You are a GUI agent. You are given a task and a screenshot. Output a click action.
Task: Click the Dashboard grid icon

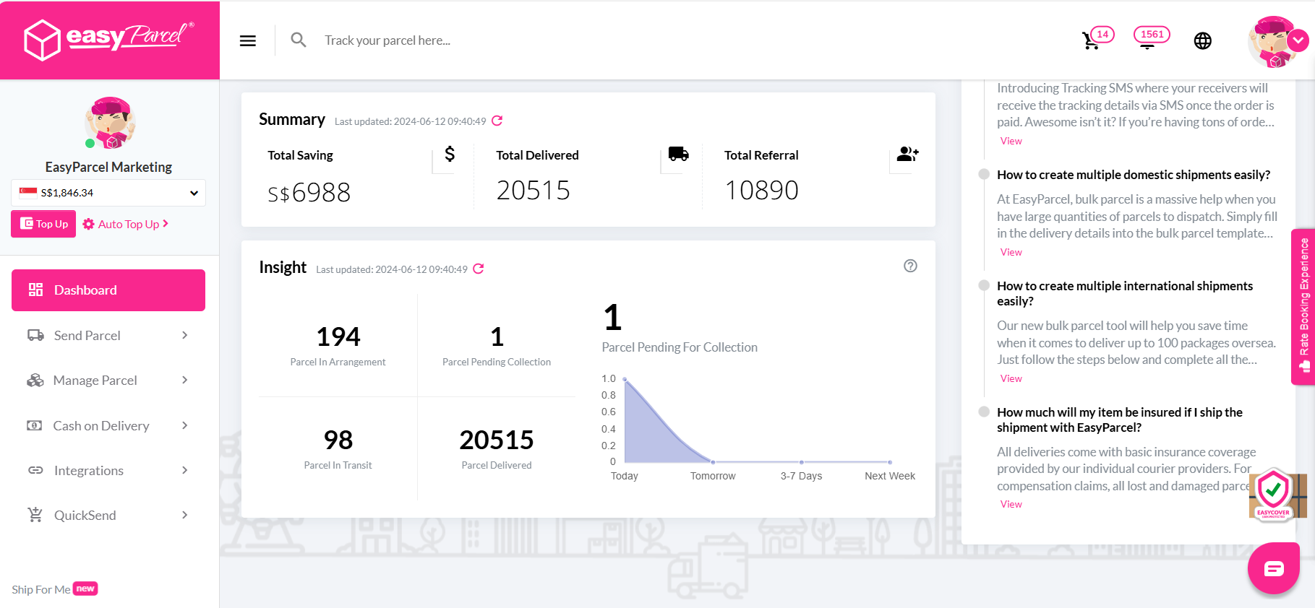35,290
